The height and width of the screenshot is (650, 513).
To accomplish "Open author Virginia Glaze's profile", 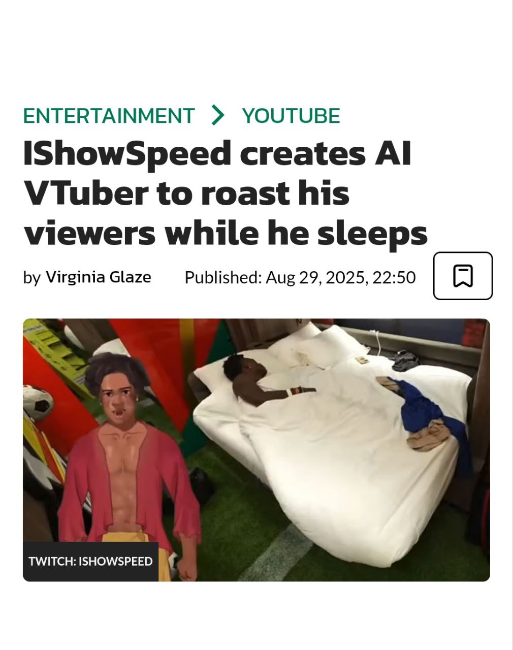I will tap(99, 277).
